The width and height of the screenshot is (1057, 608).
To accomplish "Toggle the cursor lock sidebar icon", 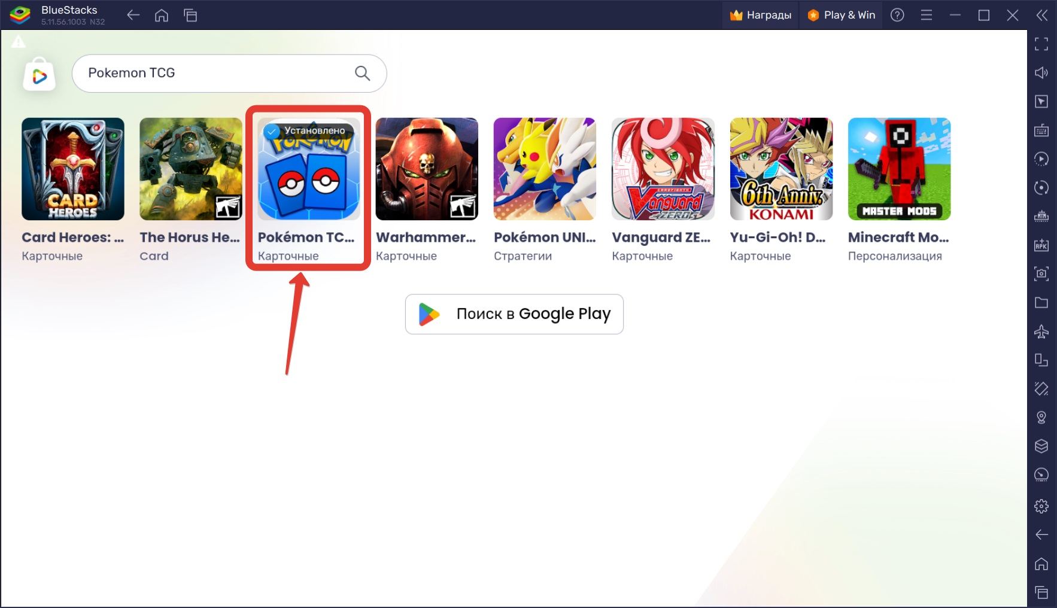I will (1041, 102).
